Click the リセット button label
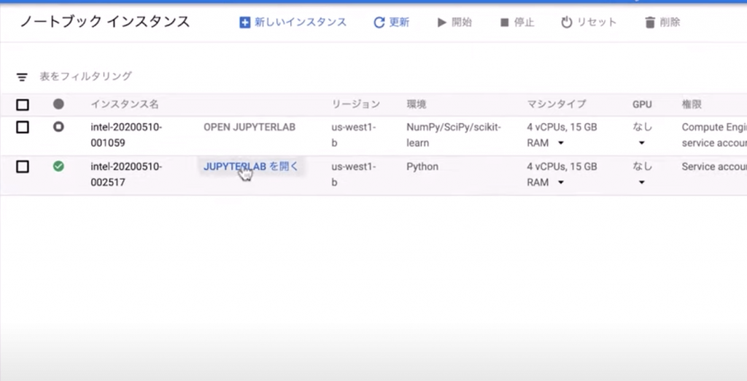This screenshot has width=747, height=381. [x=597, y=23]
